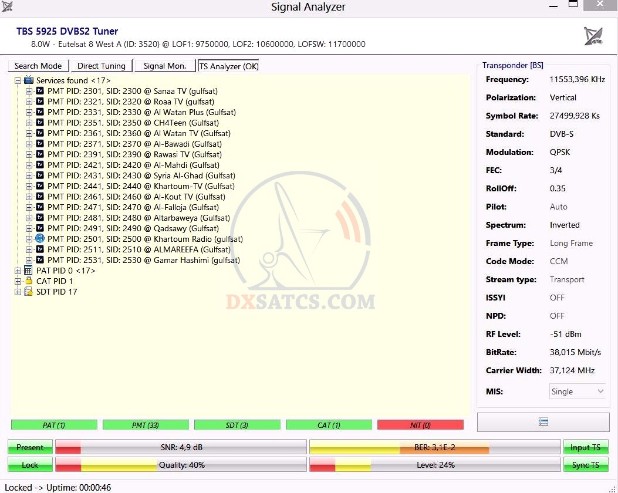Click the BER 3,1E-2 meter bar
This screenshot has height=493, width=618.
(435, 447)
